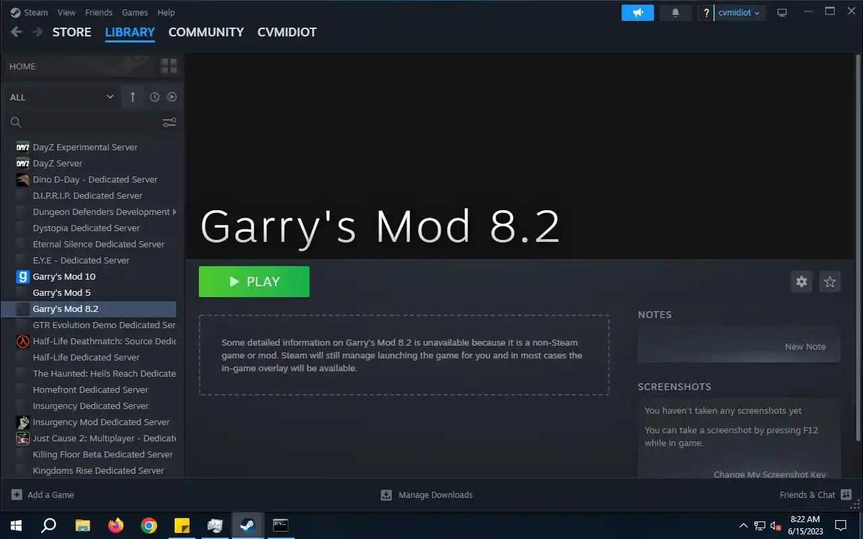The image size is (863, 539).
Task: Open the notifications bell
Action: tap(675, 13)
